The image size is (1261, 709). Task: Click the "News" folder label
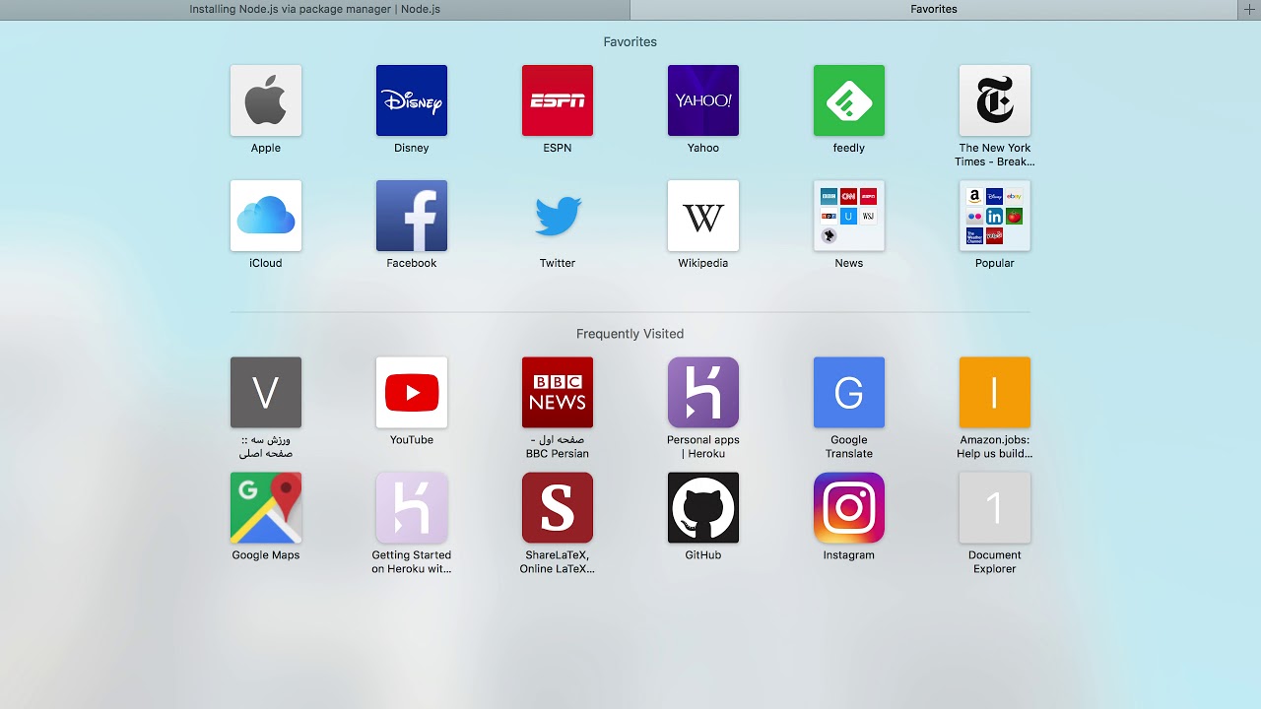[849, 263]
